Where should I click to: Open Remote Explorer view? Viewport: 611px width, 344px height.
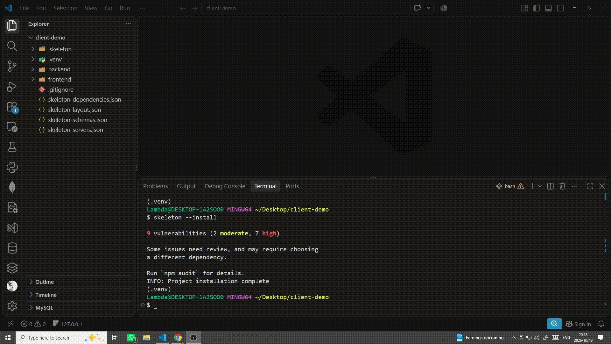coord(12,127)
